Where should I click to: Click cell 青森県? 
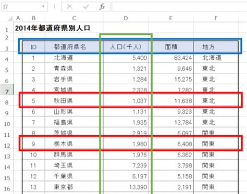coord(74,68)
